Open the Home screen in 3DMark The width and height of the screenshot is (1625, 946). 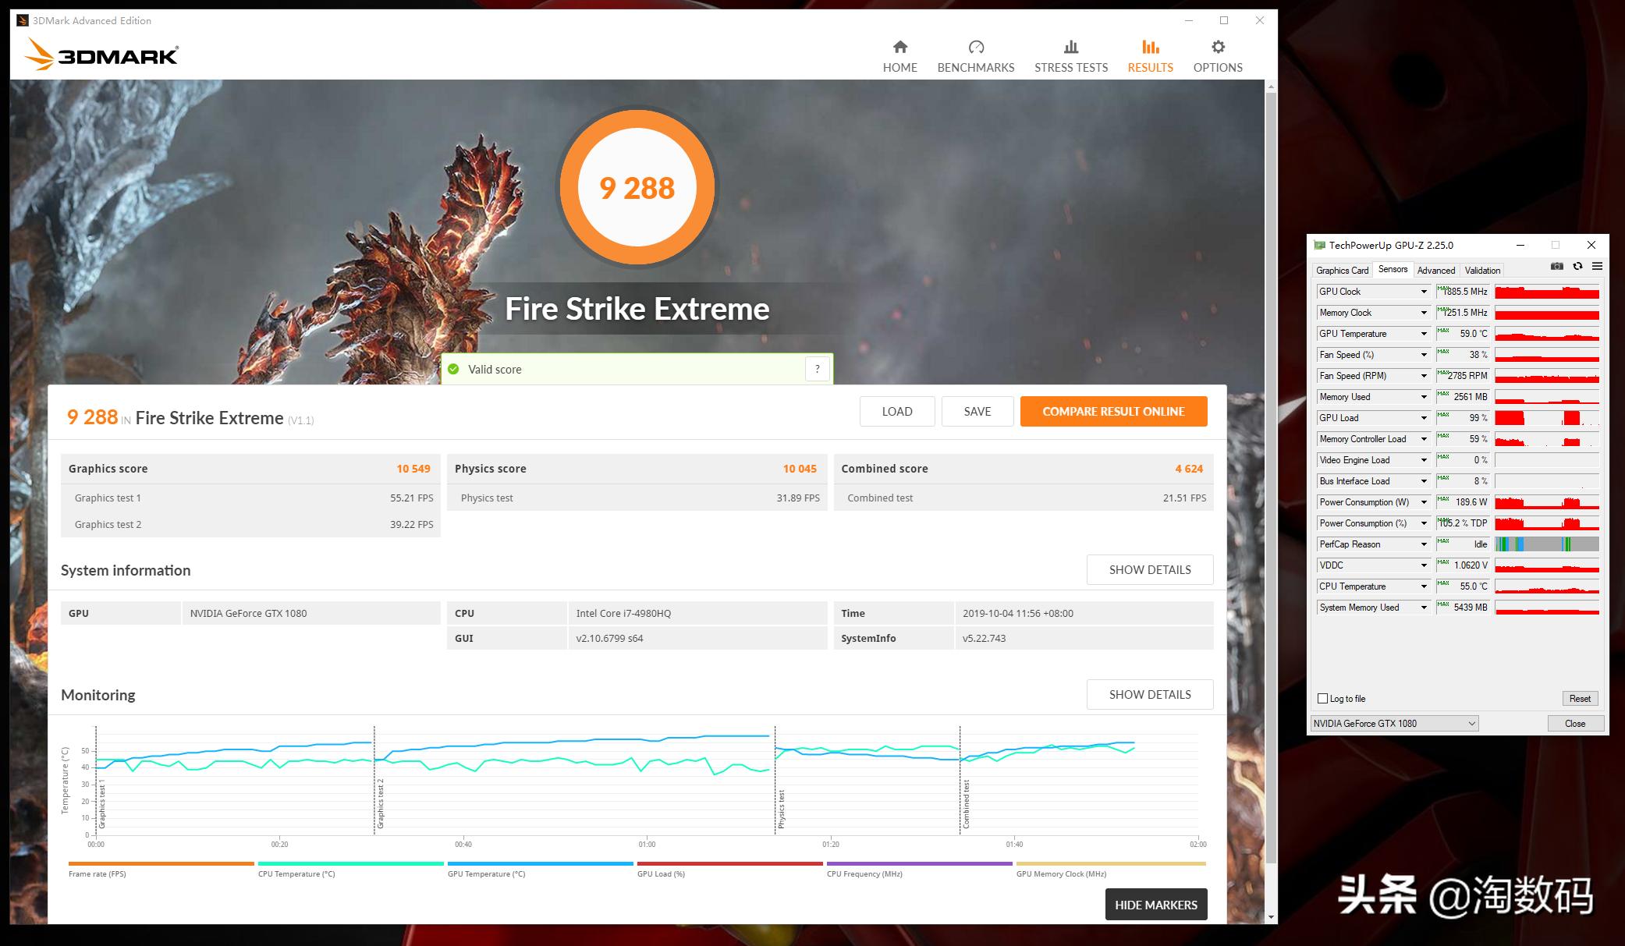pyautogui.click(x=899, y=53)
